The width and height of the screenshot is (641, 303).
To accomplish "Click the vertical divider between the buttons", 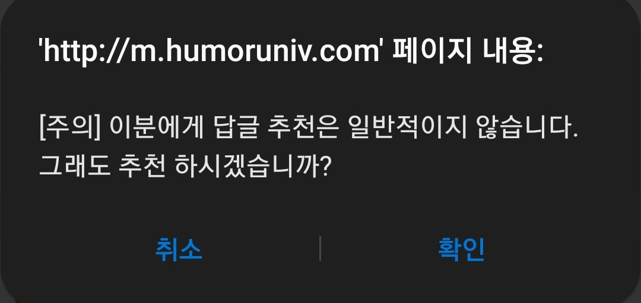I will 320,248.
